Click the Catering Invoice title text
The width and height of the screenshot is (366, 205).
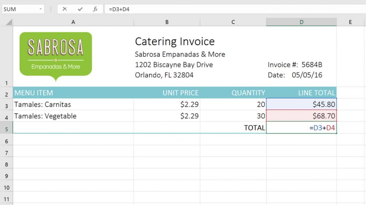coord(174,42)
